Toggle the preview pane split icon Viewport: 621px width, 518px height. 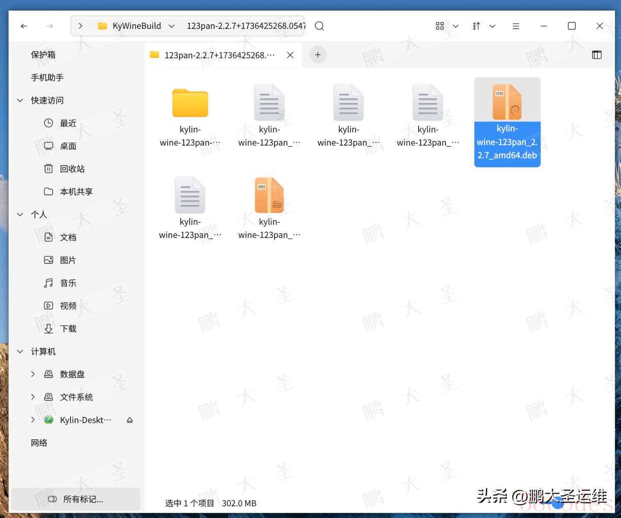(597, 55)
